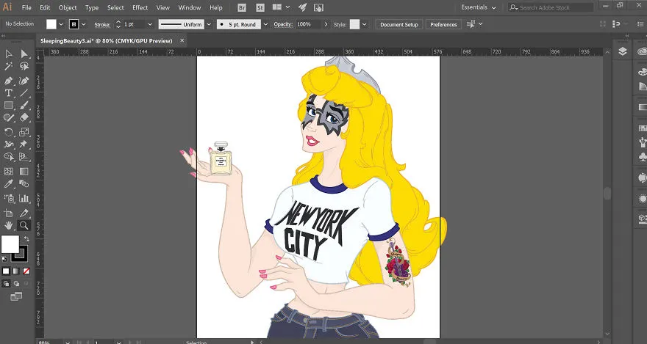
Task: Open the Layers panel icon
Action: tap(623, 51)
